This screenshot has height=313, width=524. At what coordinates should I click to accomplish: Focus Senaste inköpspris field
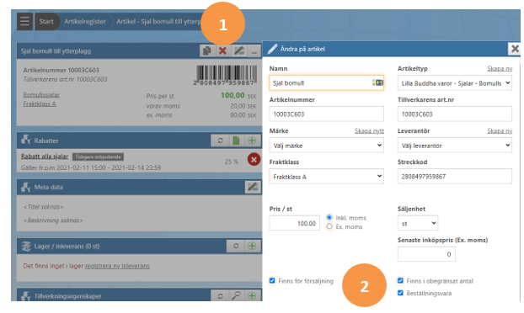[426, 254]
